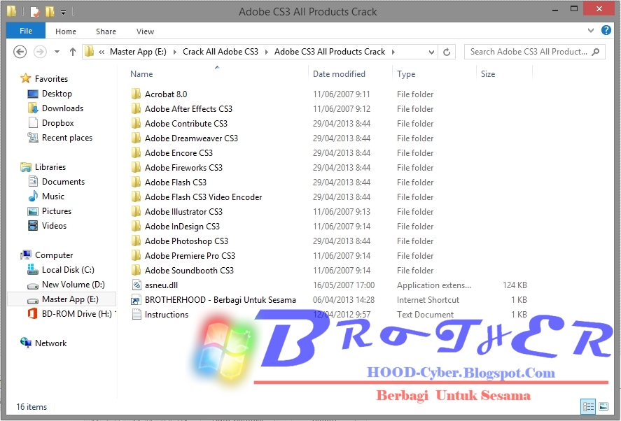Go back using the Back arrow button
The height and width of the screenshot is (421, 621).
[20, 52]
